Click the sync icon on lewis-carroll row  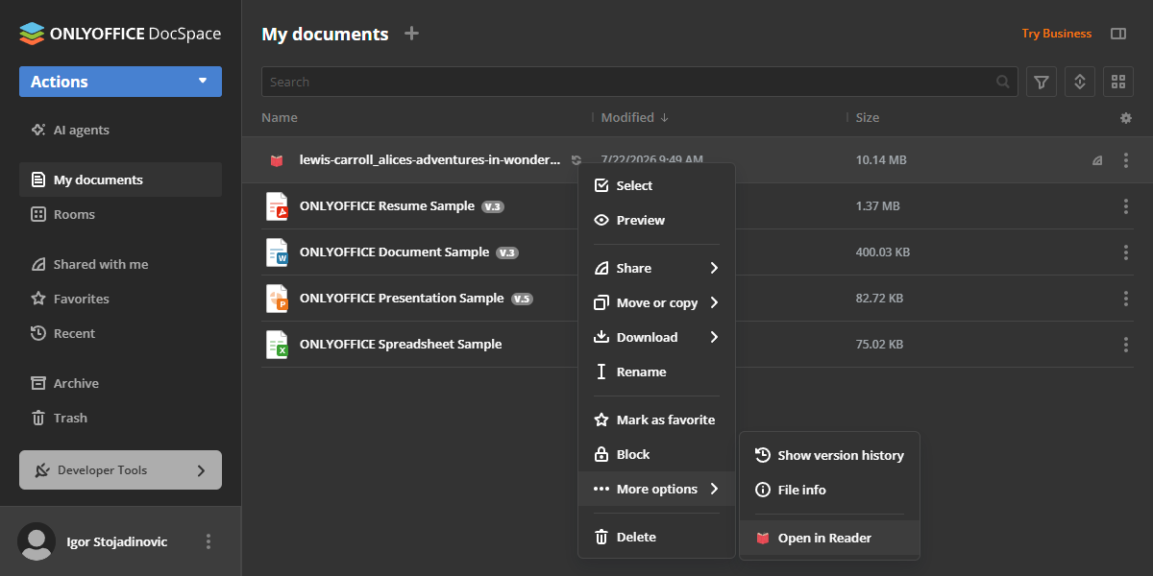576,160
